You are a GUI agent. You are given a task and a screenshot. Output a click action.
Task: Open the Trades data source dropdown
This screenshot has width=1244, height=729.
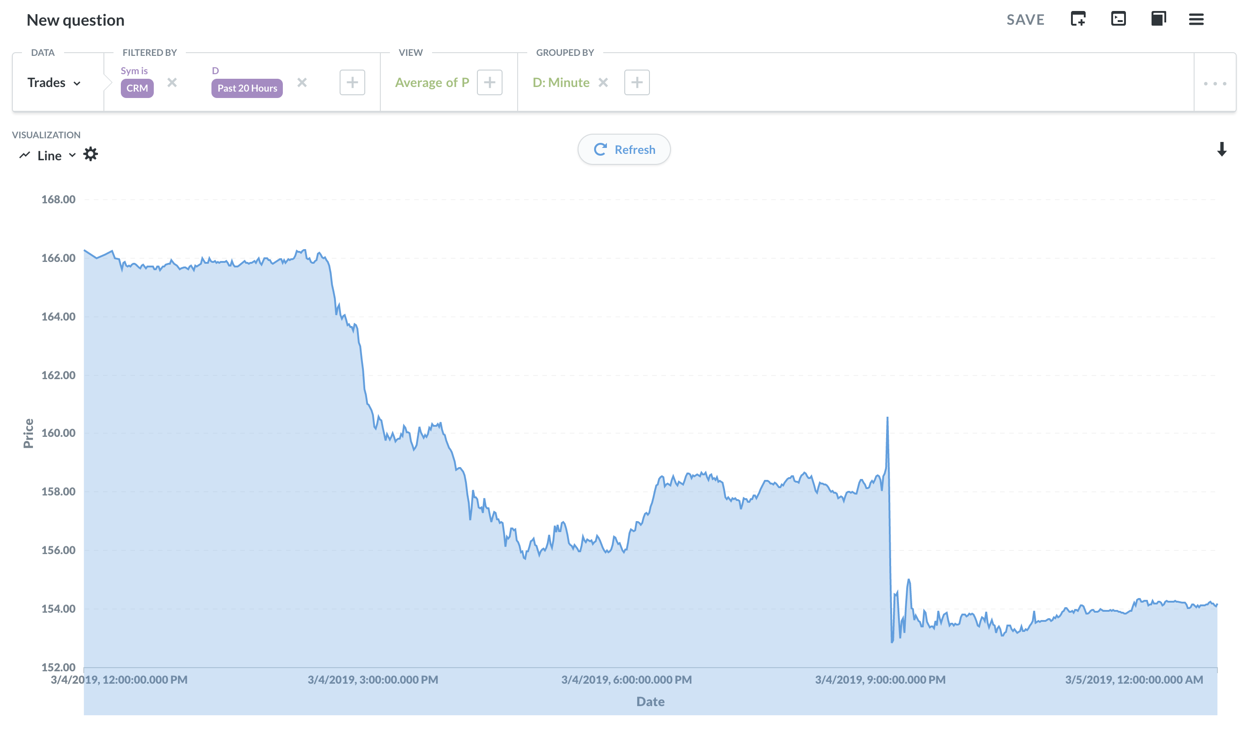click(x=54, y=82)
